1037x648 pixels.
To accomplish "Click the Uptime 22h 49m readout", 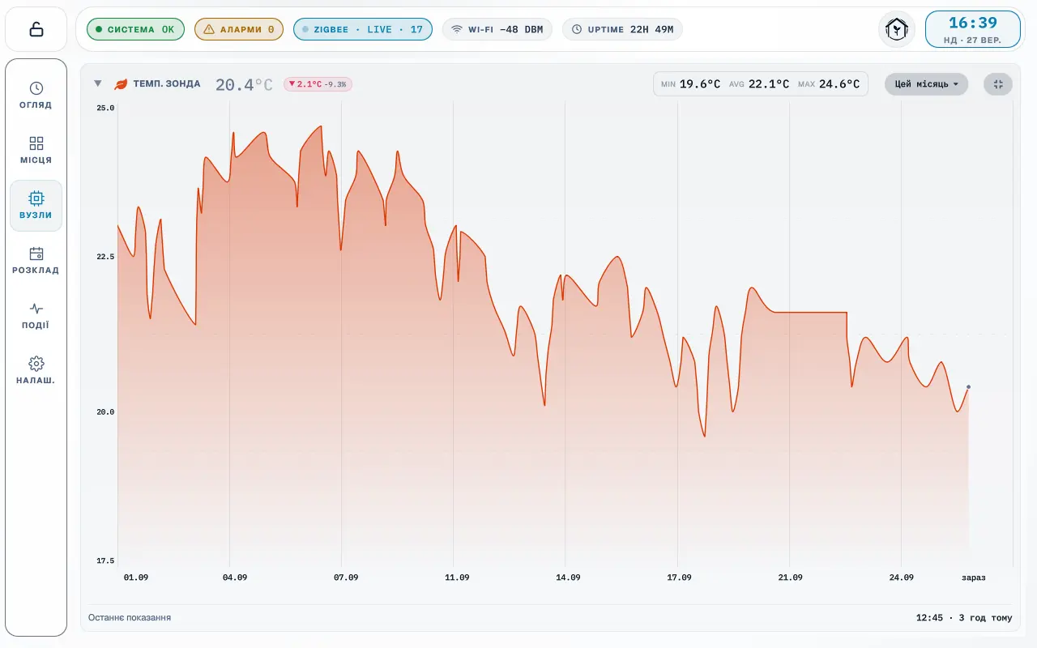I will pos(622,29).
